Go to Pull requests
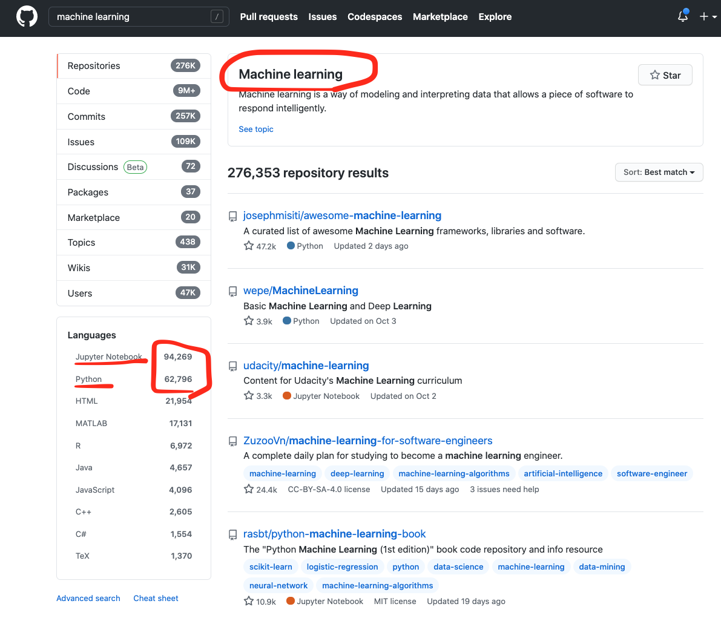721x618 pixels. point(269,16)
